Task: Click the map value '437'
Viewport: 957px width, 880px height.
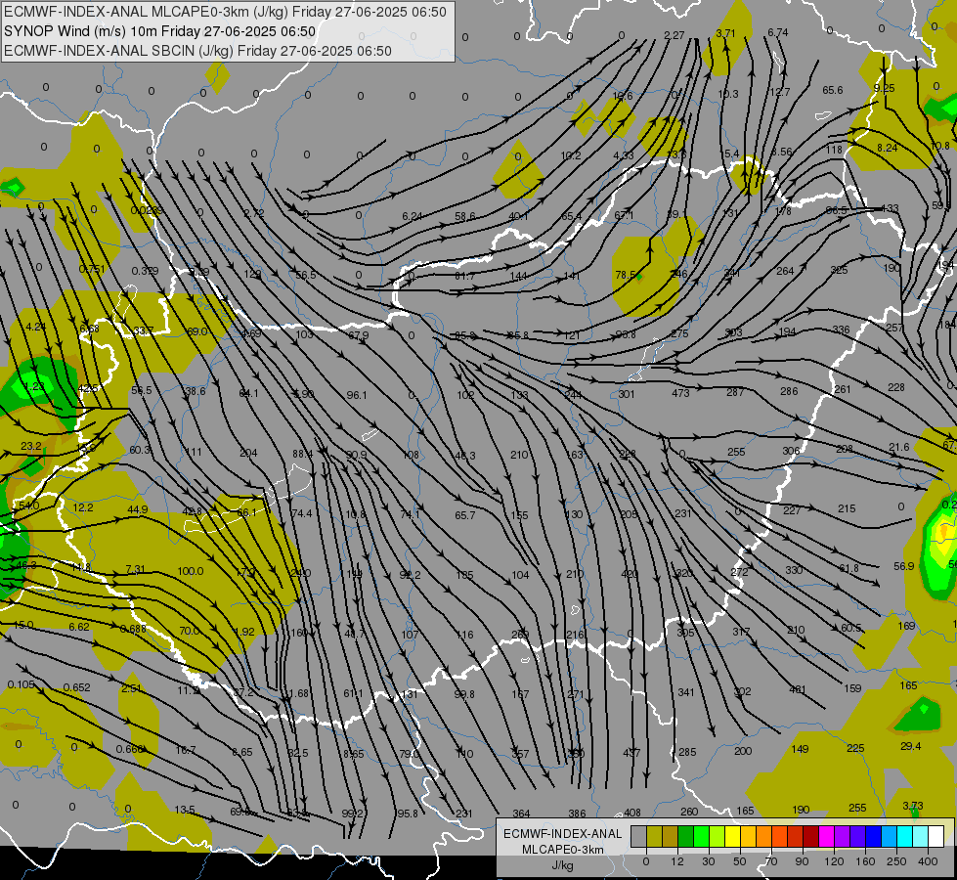Action: coord(631,753)
